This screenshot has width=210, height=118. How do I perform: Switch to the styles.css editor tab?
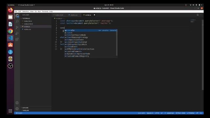[74, 15]
